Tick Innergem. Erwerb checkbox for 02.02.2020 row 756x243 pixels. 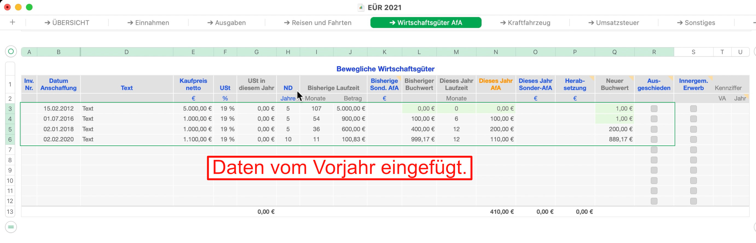click(693, 139)
